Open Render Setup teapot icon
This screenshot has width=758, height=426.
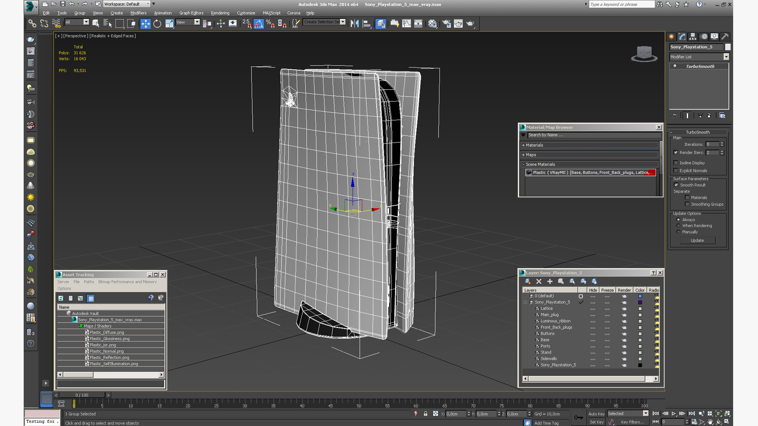(446, 24)
